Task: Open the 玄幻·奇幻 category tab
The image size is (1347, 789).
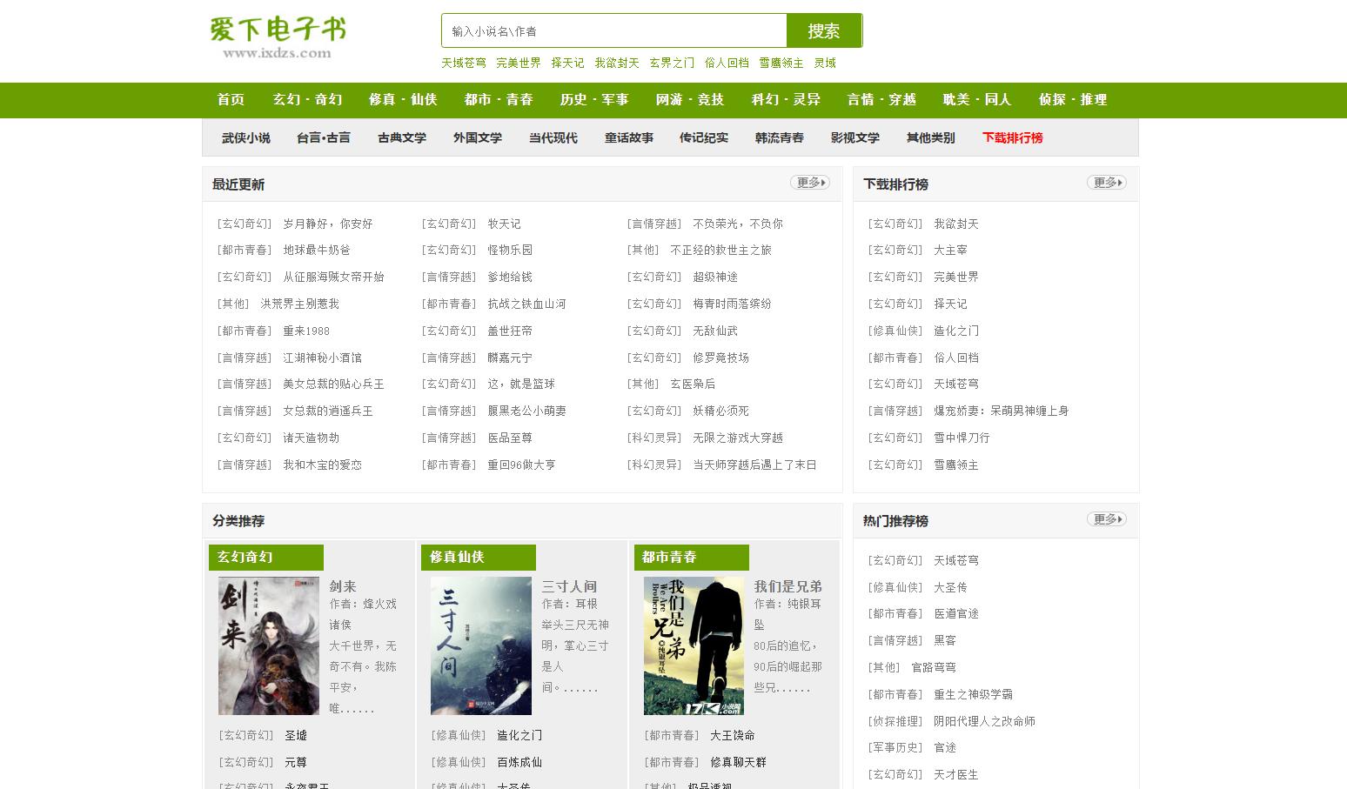Action: pyautogui.click(x=306, y=100)
